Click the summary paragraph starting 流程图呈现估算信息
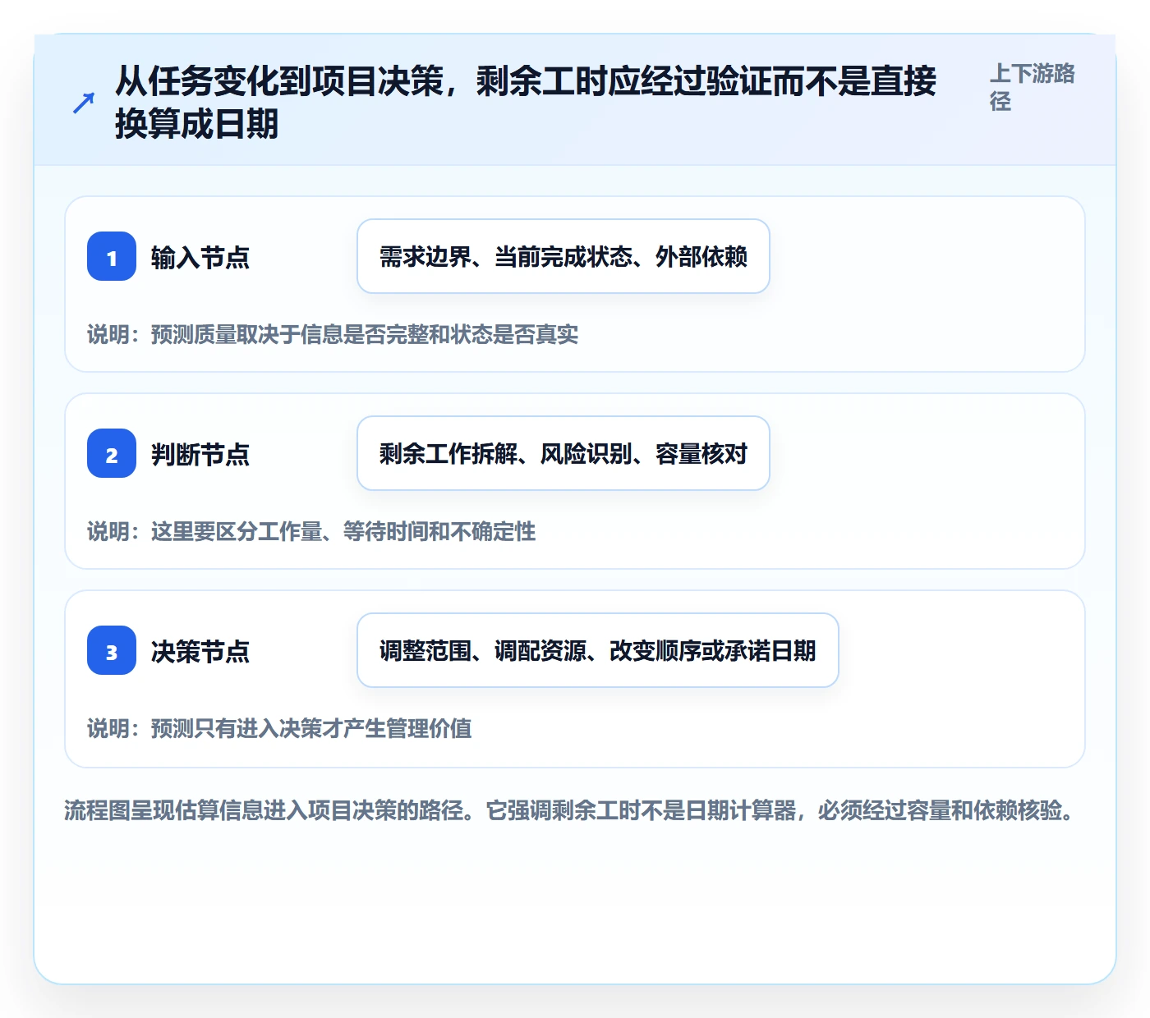The height and width of the screenshot is (1018, 1150). click(x=570, y=810)
